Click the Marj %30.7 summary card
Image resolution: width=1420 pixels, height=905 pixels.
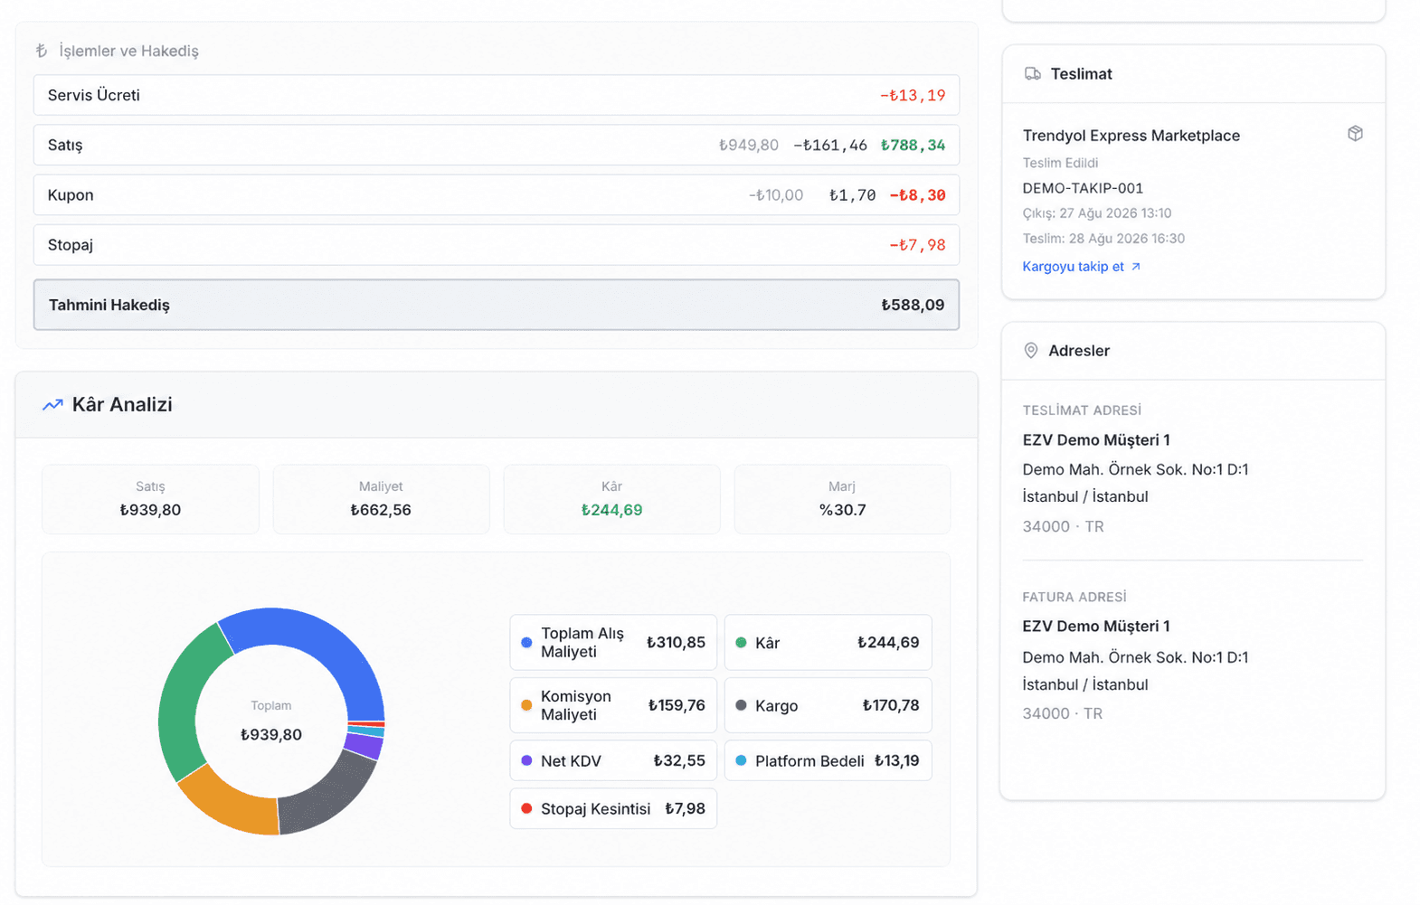tap(842, 499)
